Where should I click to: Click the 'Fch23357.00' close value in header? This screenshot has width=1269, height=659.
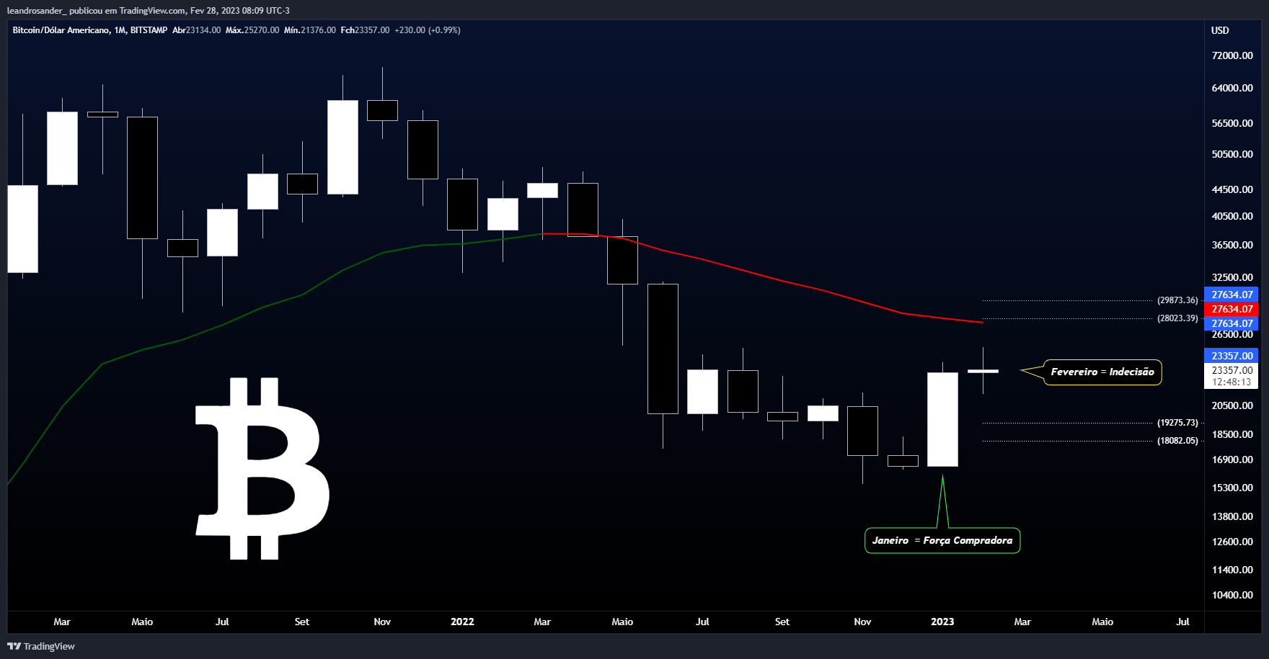click(x=365, y=30)
